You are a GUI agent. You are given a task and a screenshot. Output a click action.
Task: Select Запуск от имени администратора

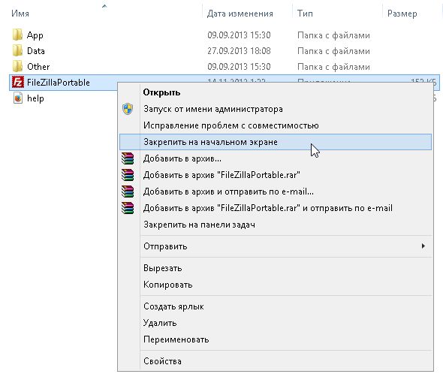point(276,109)
